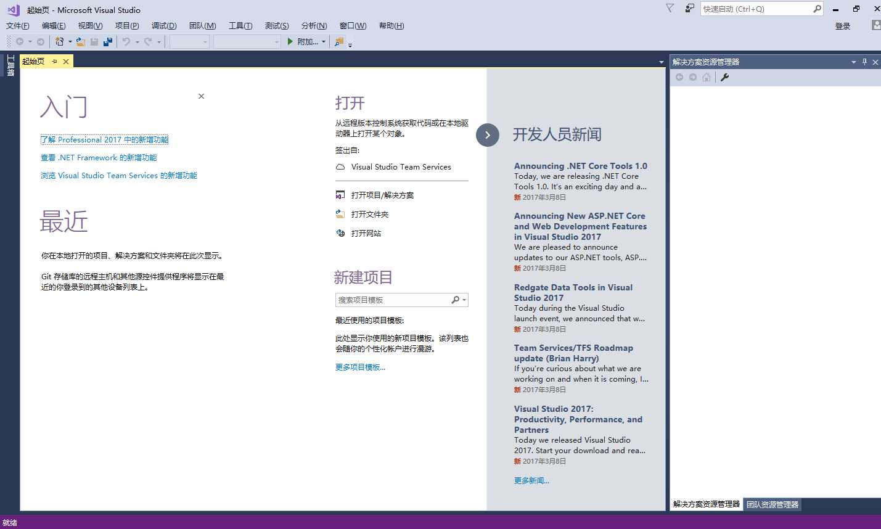Open the Undo history dropdown arrow
This screenshot has height=529, width=881.
tap(137, 42)
